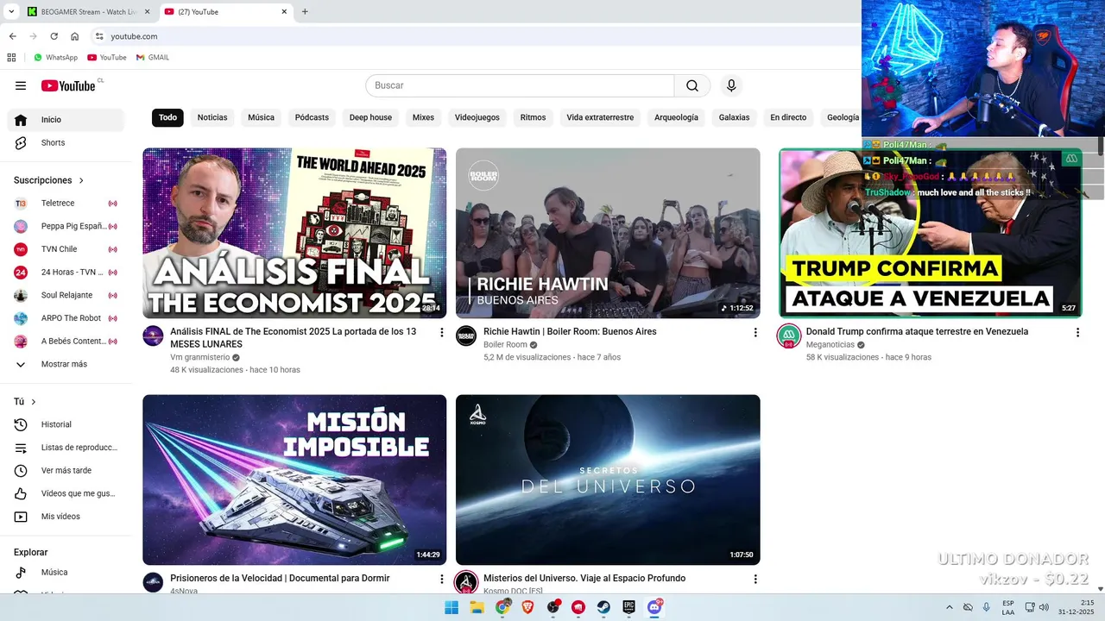Click the browser home button
Screen dimensions: 1105x621
(x=75, y=36)
